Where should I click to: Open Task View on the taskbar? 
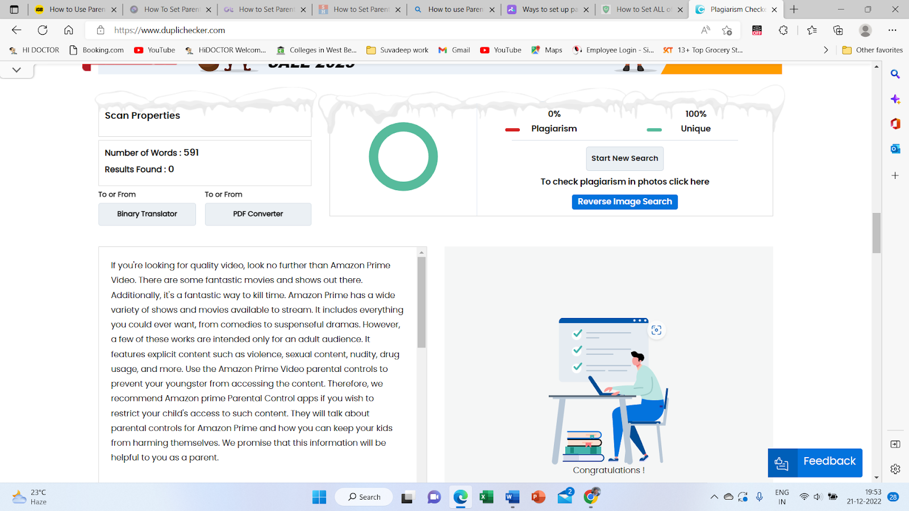[x=408, y=497]
